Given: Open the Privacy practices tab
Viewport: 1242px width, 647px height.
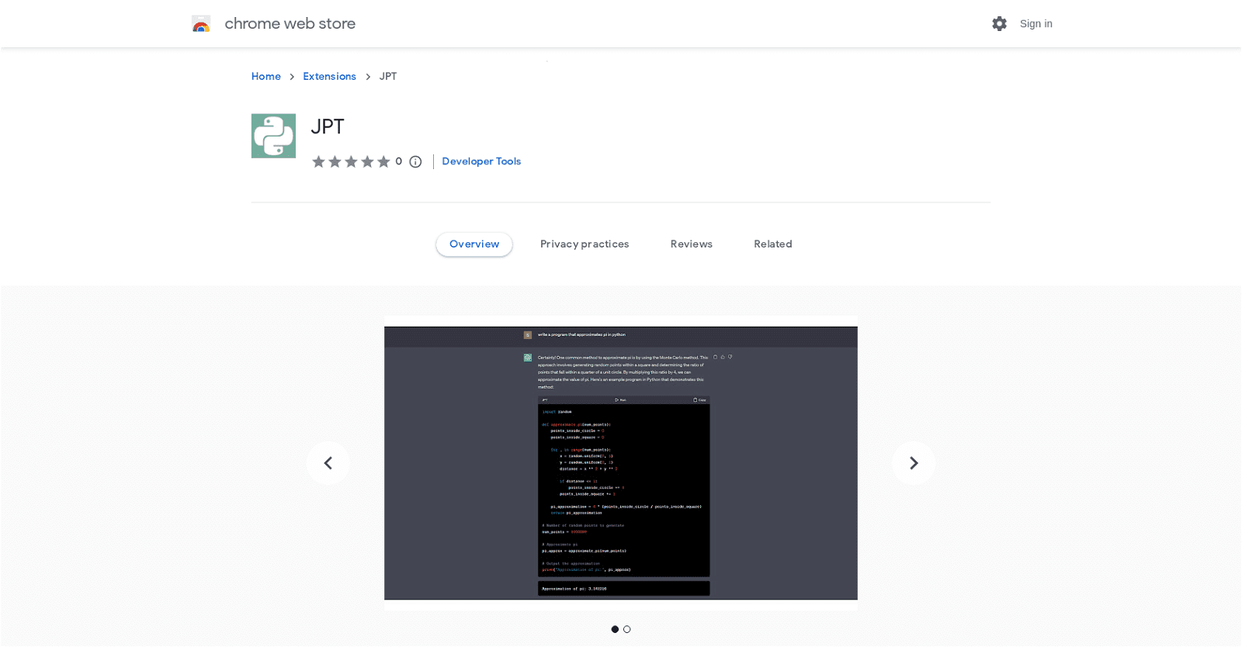Looking at the screenshot, I should [585, 244].
